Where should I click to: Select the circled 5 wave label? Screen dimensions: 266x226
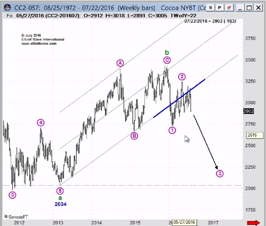pyautogui.click(x=60, y=191)
